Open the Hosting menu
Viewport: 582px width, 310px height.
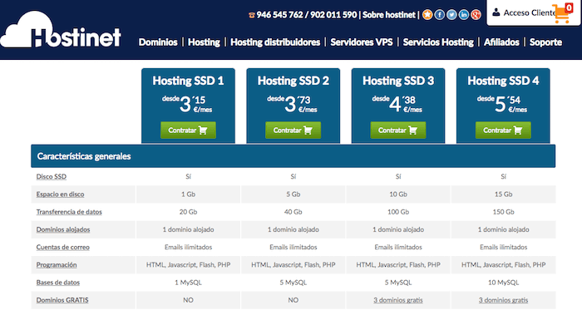(204, 42)
